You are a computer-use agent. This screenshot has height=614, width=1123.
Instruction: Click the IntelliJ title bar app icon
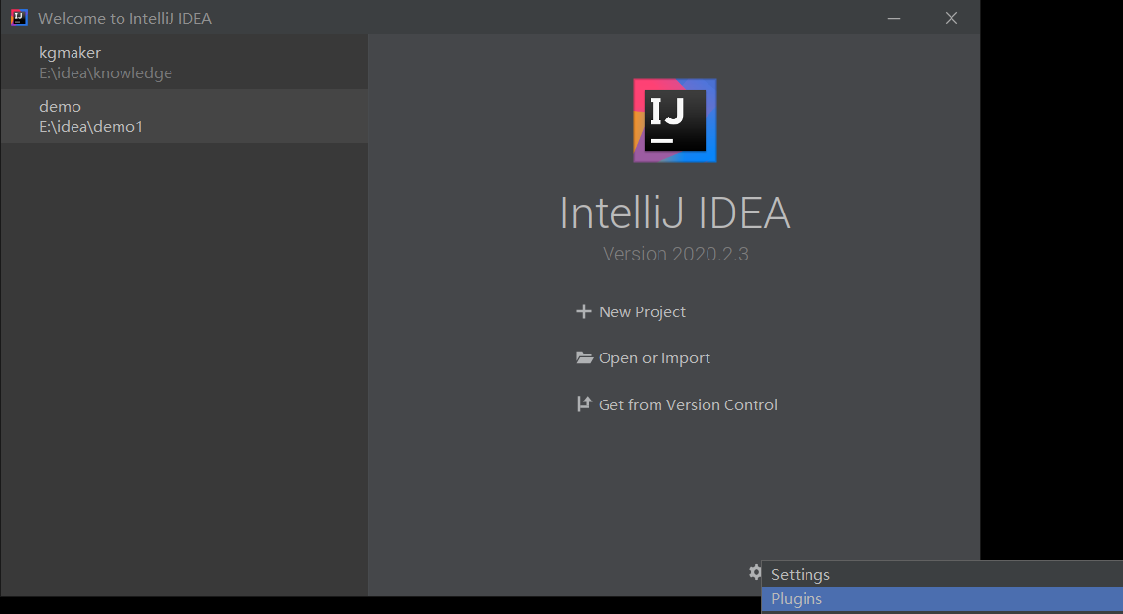[x=20, y=18]
